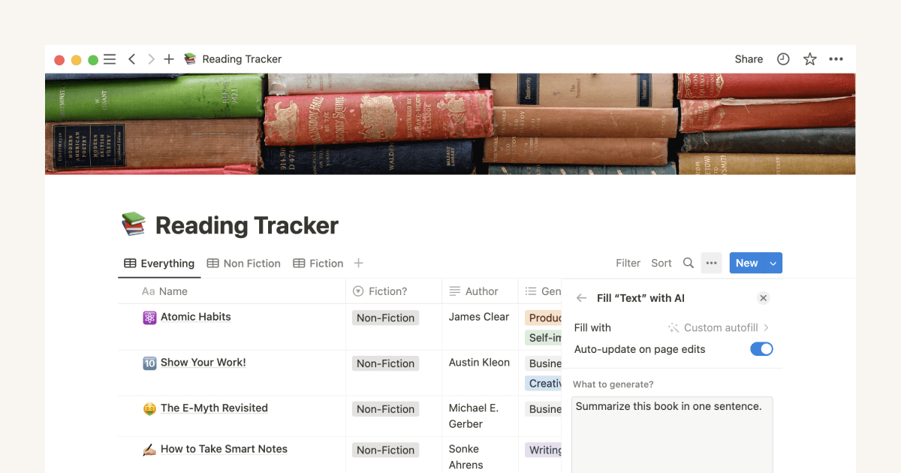Screen dimensions: 901x473
Task: Open view options via the ••• icon
Action: point(711,263)
